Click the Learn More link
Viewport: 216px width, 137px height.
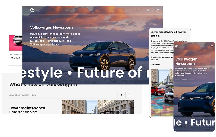click(155, 64)
